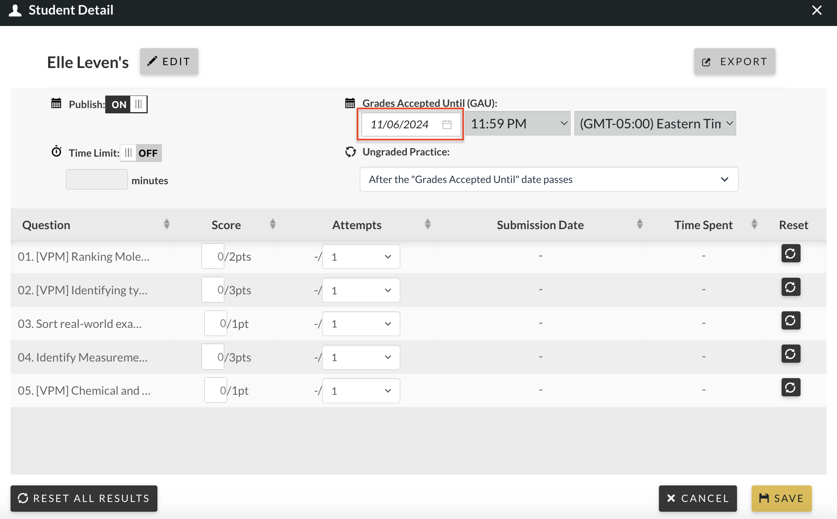The height and width of the screenshot is (519, 837).
Task: Click the Publish calendar icon
Action: pyautogui.click(x=56, y=103)
